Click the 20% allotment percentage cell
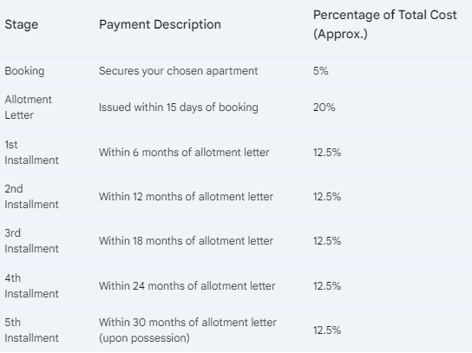The image size is (472, 353). click(x=324, y=108)
